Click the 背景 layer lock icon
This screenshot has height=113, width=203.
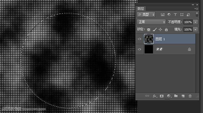[189, 49]
